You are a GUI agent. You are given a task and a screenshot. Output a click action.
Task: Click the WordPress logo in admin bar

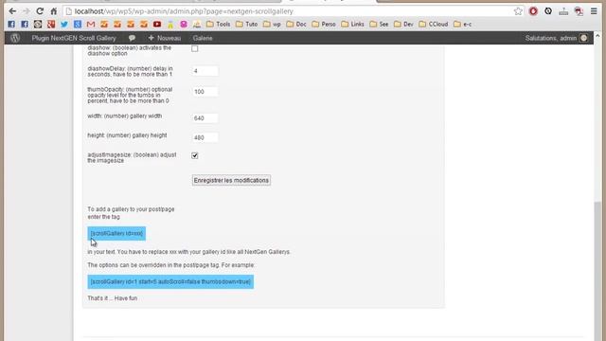(x=15, y=38)
